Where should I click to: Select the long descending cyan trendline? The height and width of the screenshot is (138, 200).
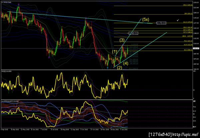pyautogui.click(x=80, y=18)
